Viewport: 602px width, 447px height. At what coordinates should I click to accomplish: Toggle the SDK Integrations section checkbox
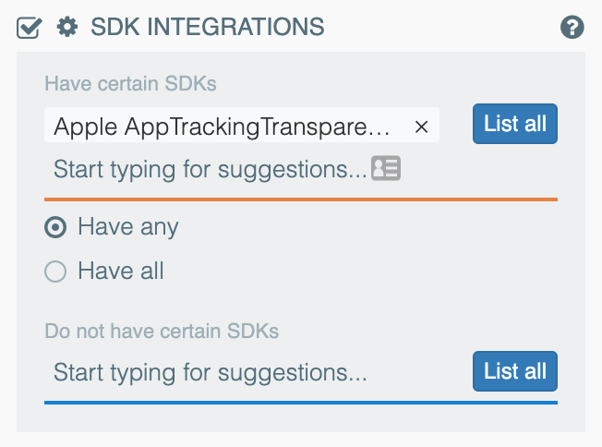point(29,28)
